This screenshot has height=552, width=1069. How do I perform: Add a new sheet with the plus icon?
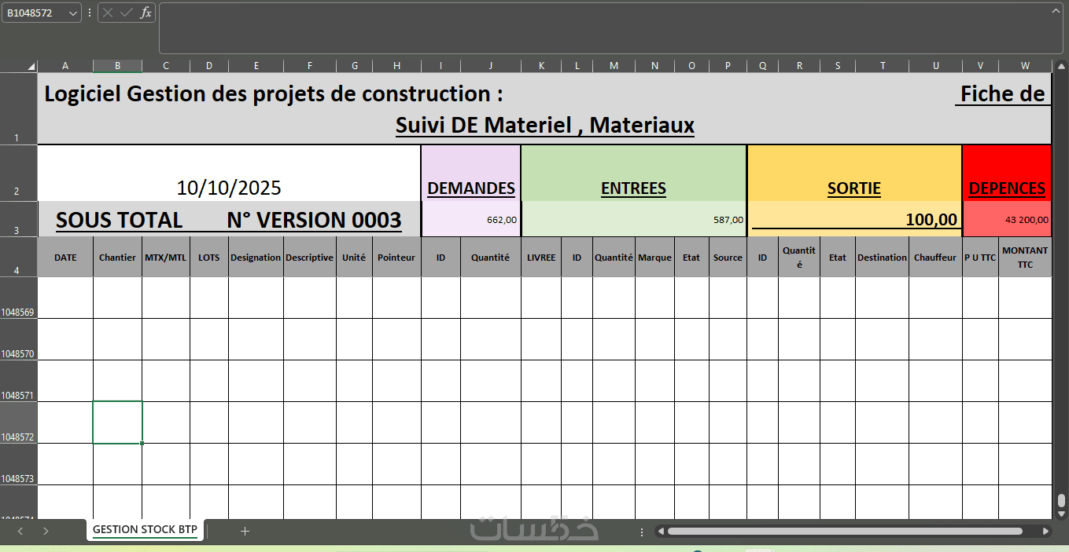click(245, 531)
